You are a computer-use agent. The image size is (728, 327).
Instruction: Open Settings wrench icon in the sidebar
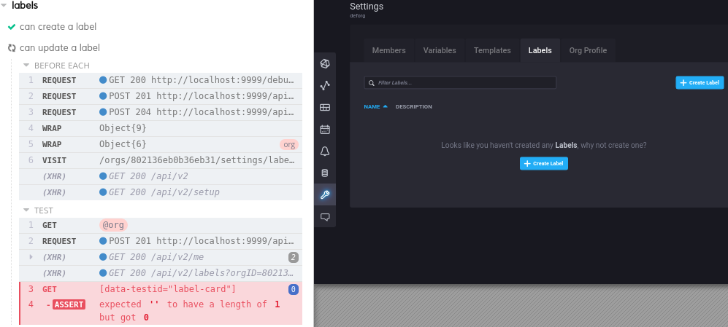[325, 195]
